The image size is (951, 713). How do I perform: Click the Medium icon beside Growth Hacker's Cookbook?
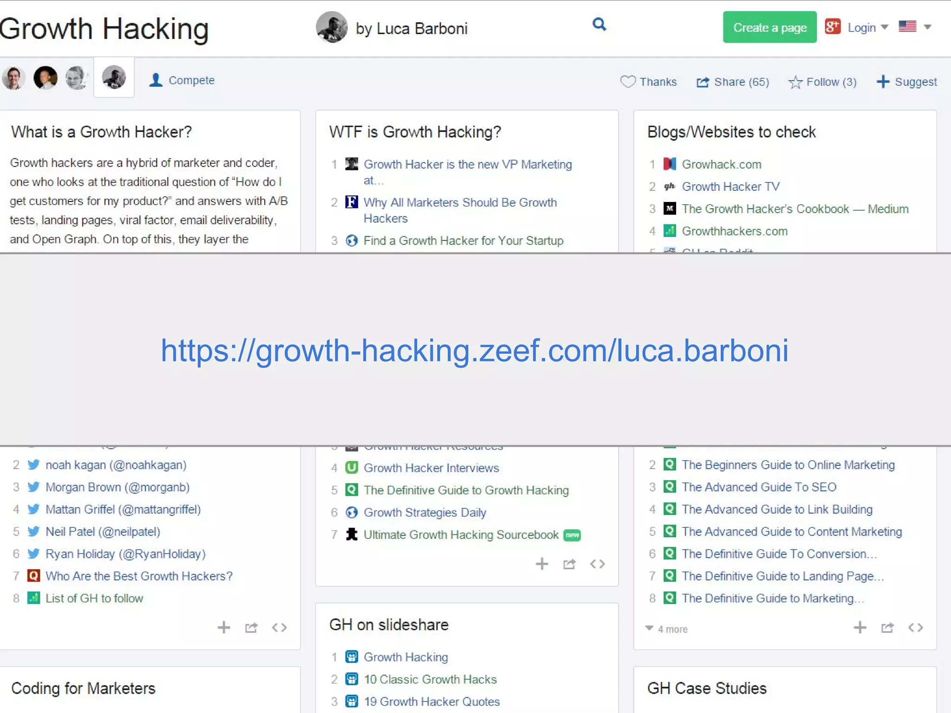click(x=670, y=208)
